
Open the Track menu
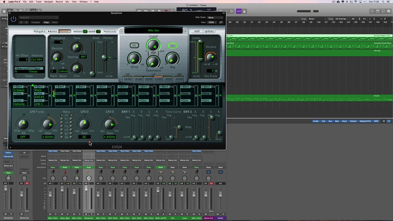(x=38, y=2)
